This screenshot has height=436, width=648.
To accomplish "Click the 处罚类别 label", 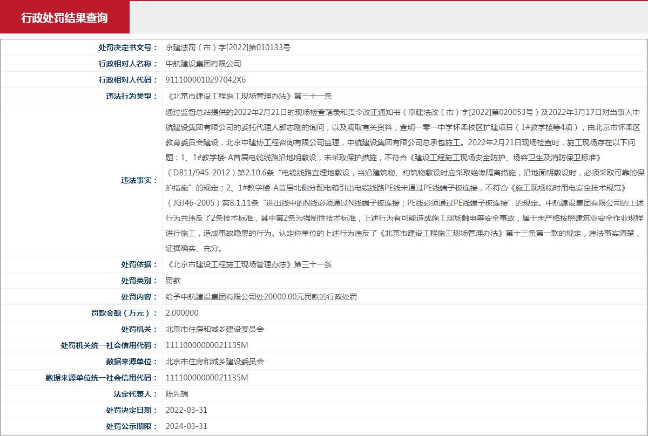I will (139, 281).
